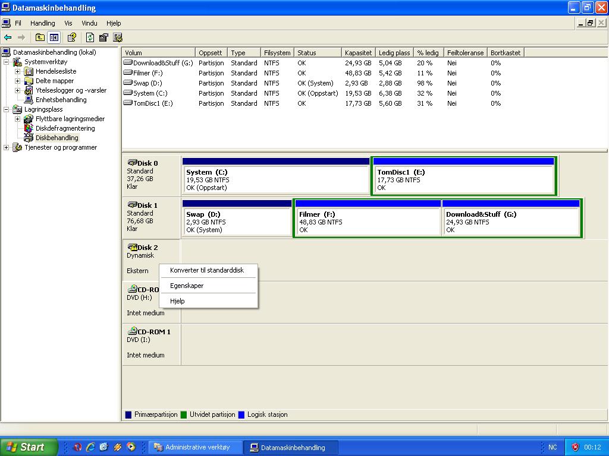Viewport: 609px width, 456px height.
Task: Choose Konverter til standarddisk from context menu
Action: click(207, 270)
